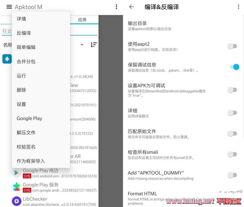Image resolution: width=244 pixels, height=207 pixels.
Task: Turn off 保留调试信息 switch
Action: coord(235,67)
